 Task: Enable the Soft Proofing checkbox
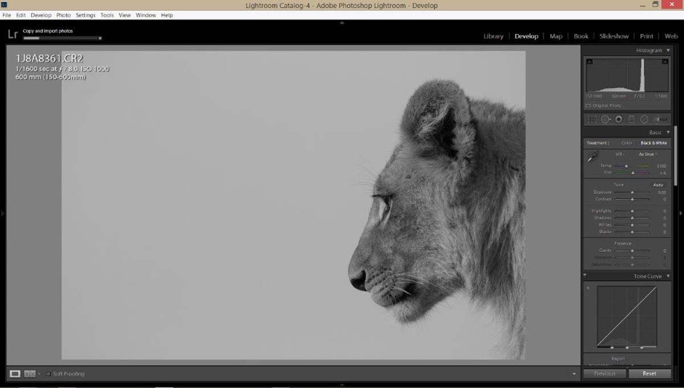49,374
